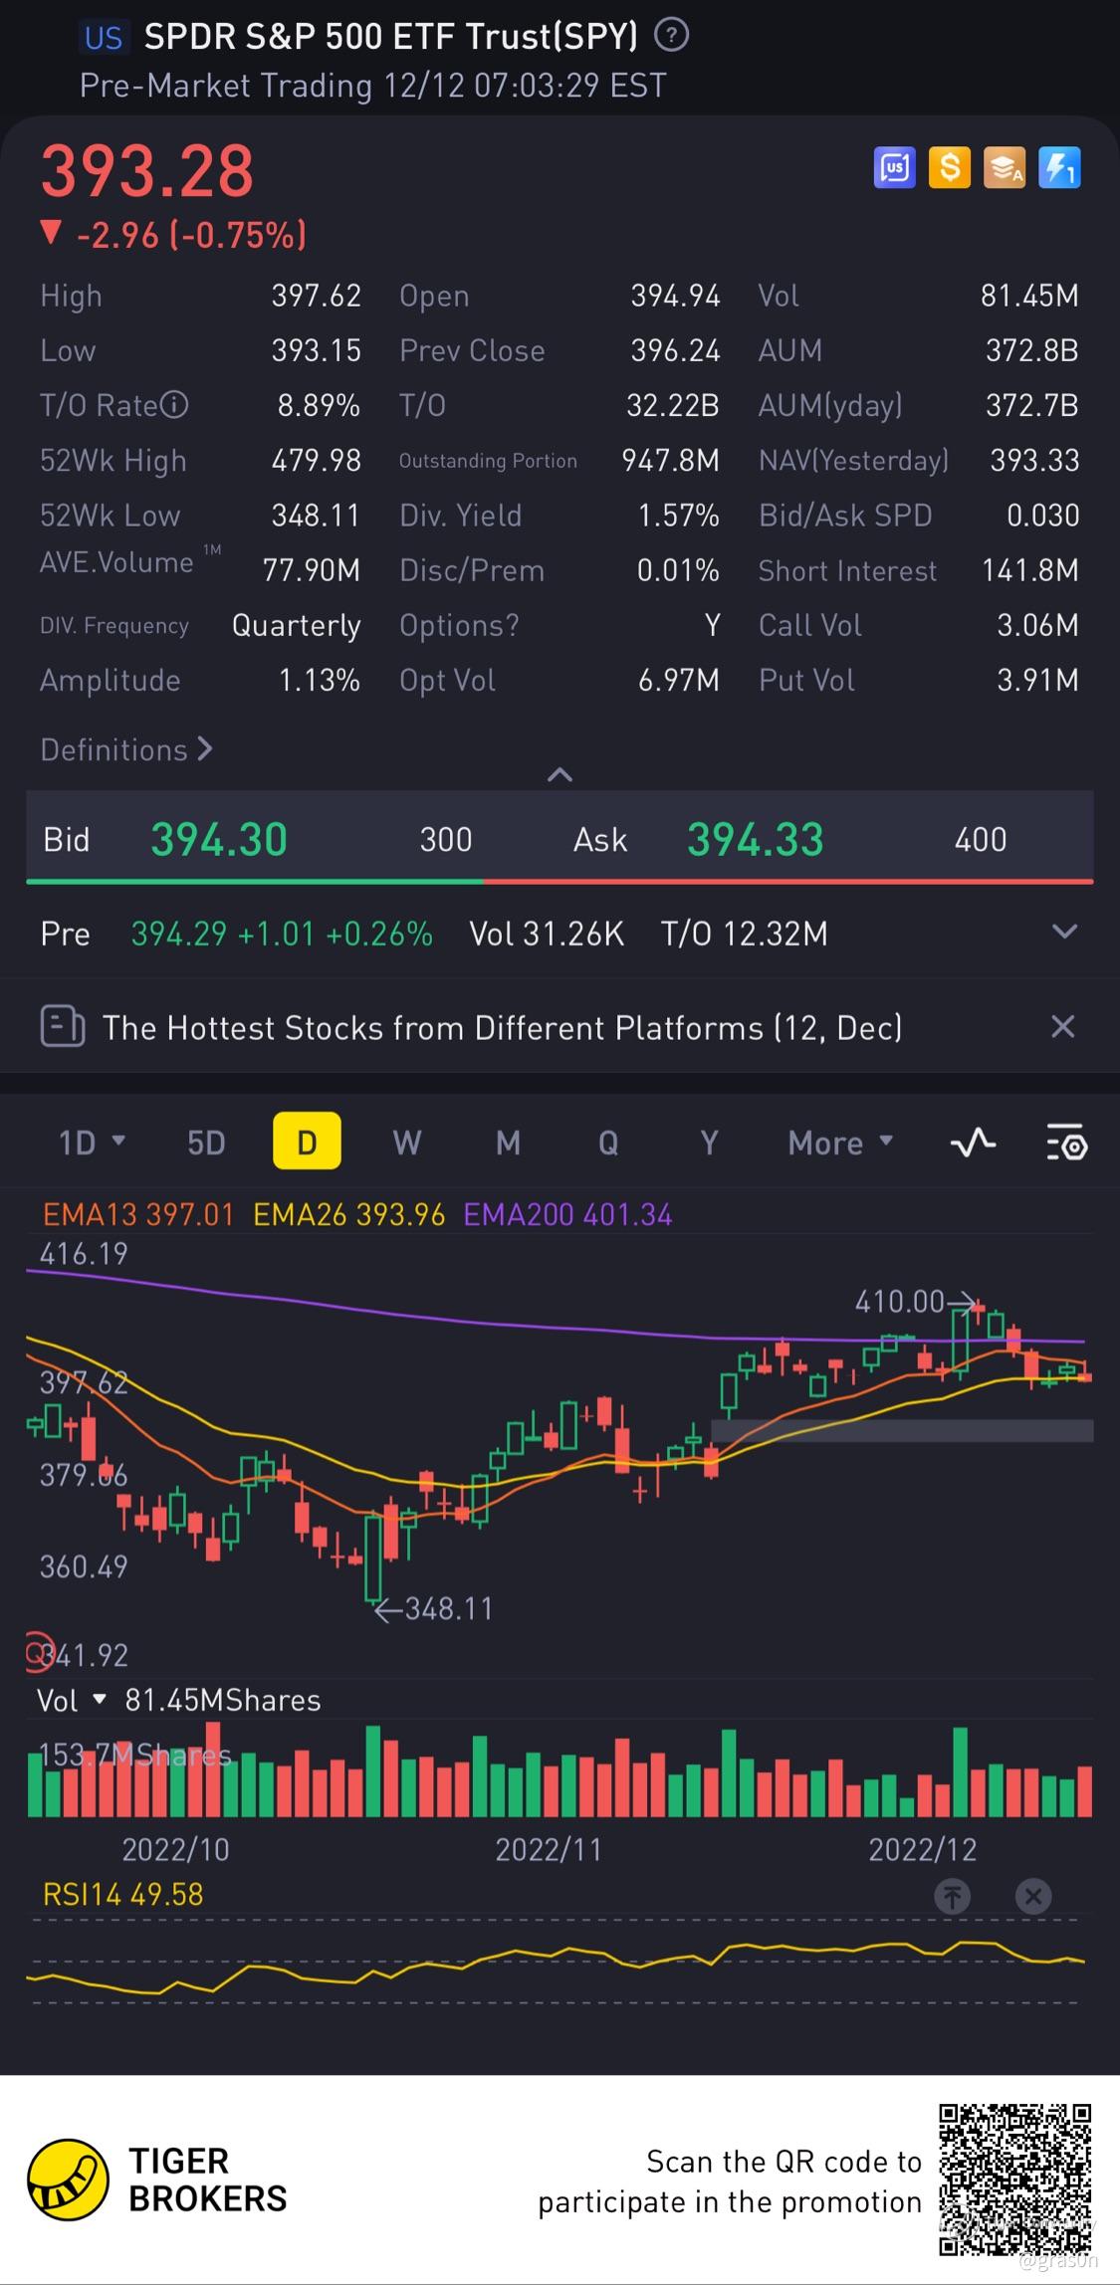Open the More timeframes dropdown
This screenshot has height=2285, width=1120.
click(x=840, y=1142)
